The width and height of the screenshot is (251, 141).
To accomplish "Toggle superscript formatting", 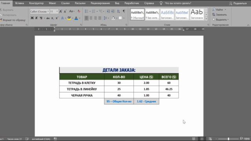I will [x=57, y=18].
